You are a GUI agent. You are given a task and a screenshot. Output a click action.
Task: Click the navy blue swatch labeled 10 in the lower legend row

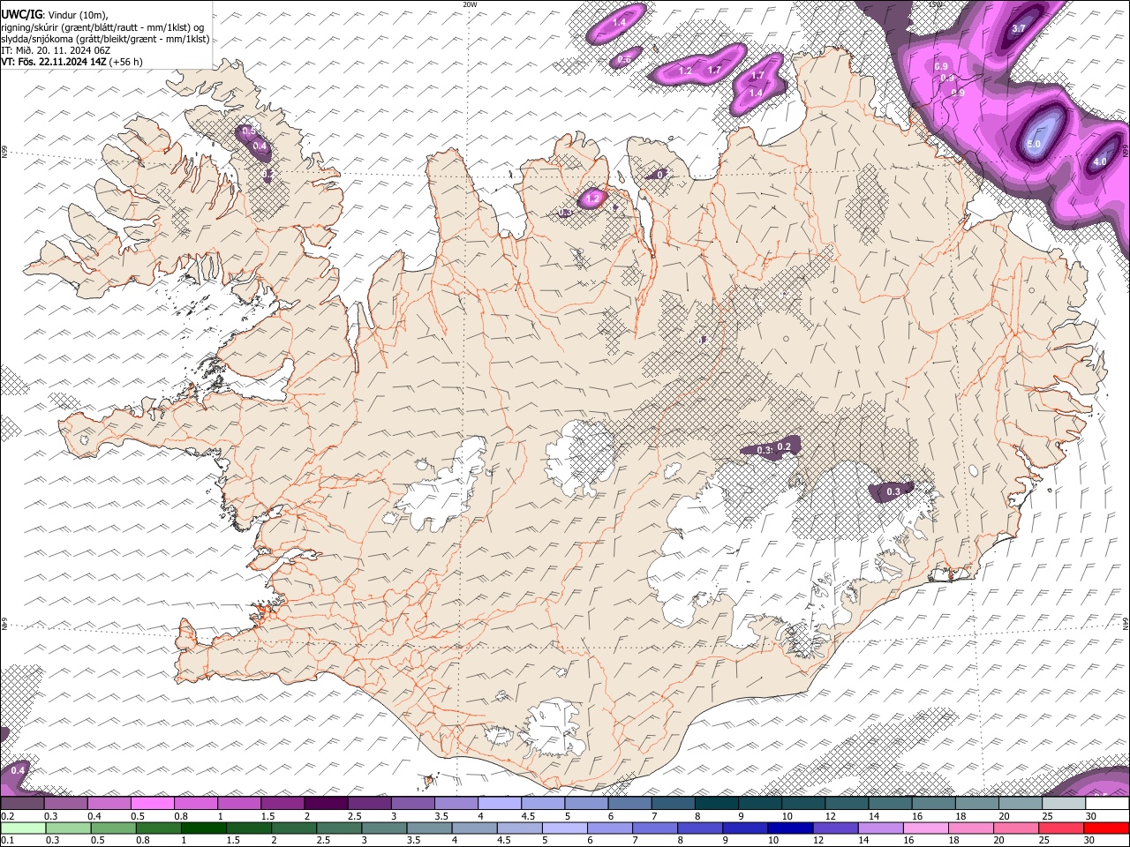tap(791, 828)
